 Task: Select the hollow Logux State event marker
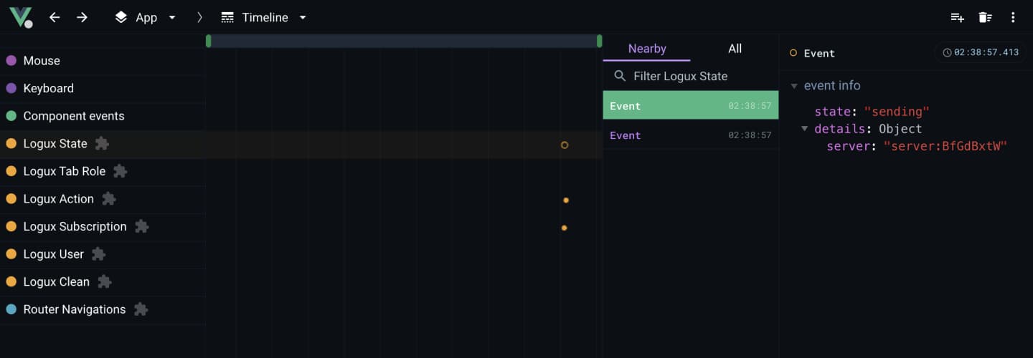point(565,145)
